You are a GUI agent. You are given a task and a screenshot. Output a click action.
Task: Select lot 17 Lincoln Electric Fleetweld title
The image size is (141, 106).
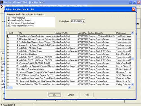37,66
